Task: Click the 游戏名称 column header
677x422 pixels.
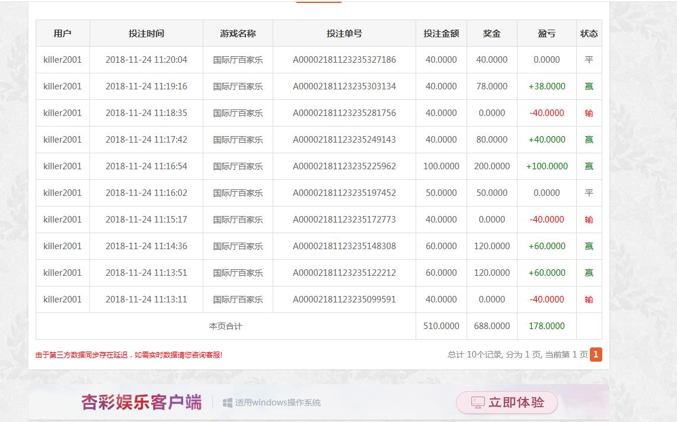Action: [x=238, y=34]
